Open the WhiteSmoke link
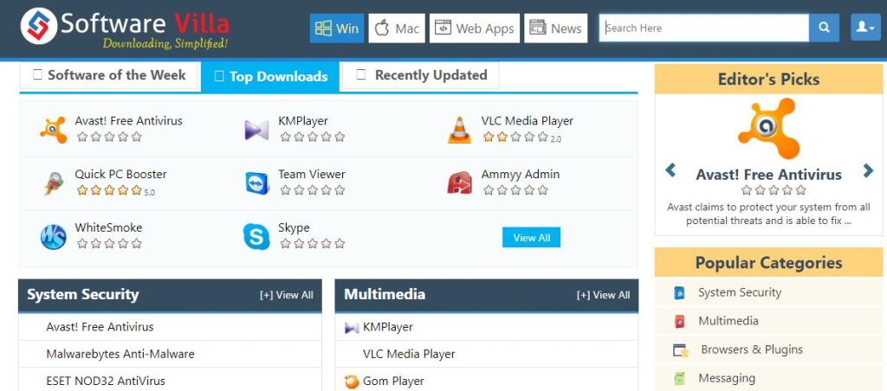 (108, 228)
